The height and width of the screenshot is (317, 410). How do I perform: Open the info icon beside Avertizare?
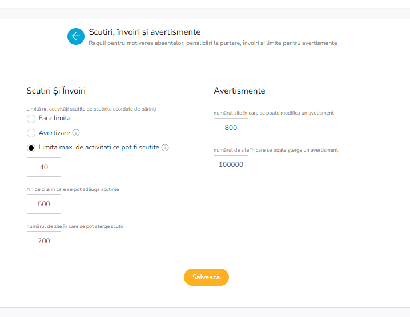[x=76, y=133]
